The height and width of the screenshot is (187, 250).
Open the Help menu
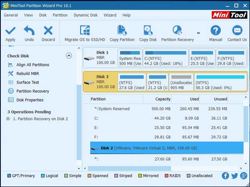click(x=126, y=15)
